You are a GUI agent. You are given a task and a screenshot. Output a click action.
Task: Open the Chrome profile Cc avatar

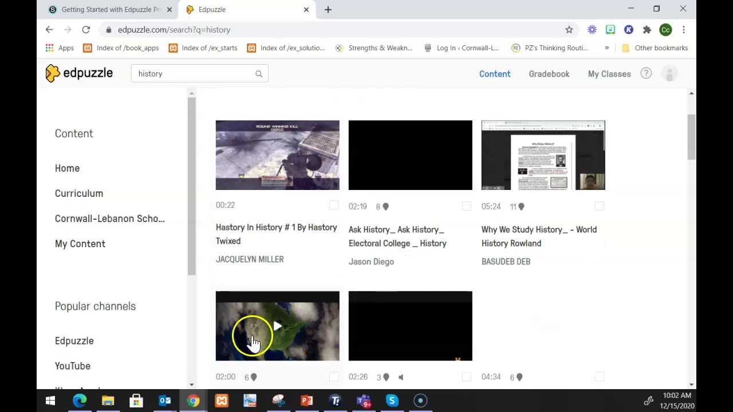pyautogui.click(x=665, y=30)
